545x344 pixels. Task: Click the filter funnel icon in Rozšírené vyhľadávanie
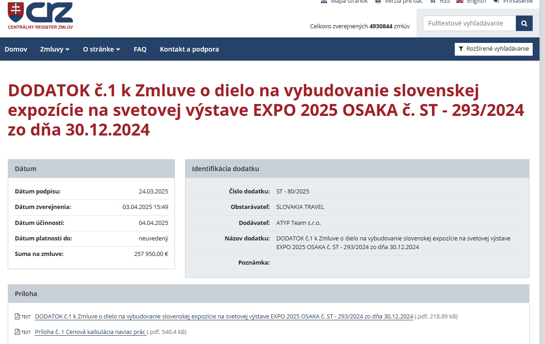coord(461,49)
